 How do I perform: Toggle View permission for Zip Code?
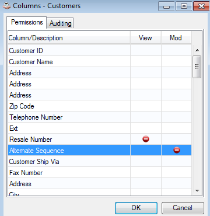pos(146,106)
